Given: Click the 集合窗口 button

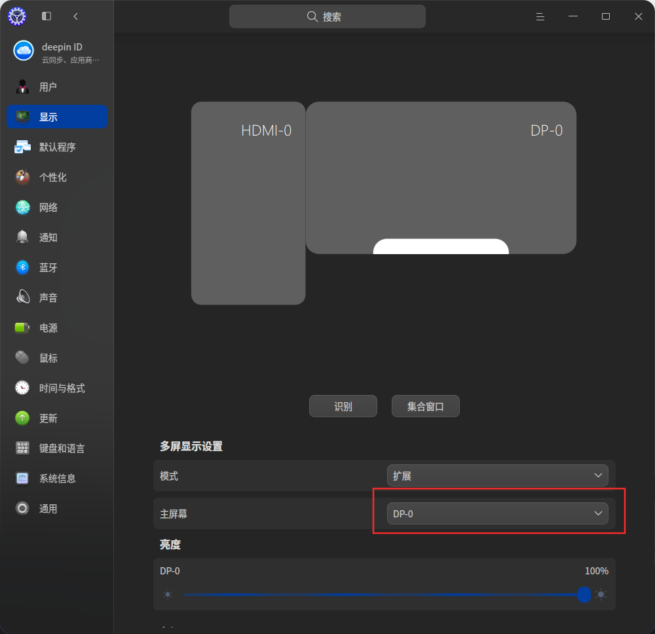Looking at the screenshot, I should coord(426,406).
